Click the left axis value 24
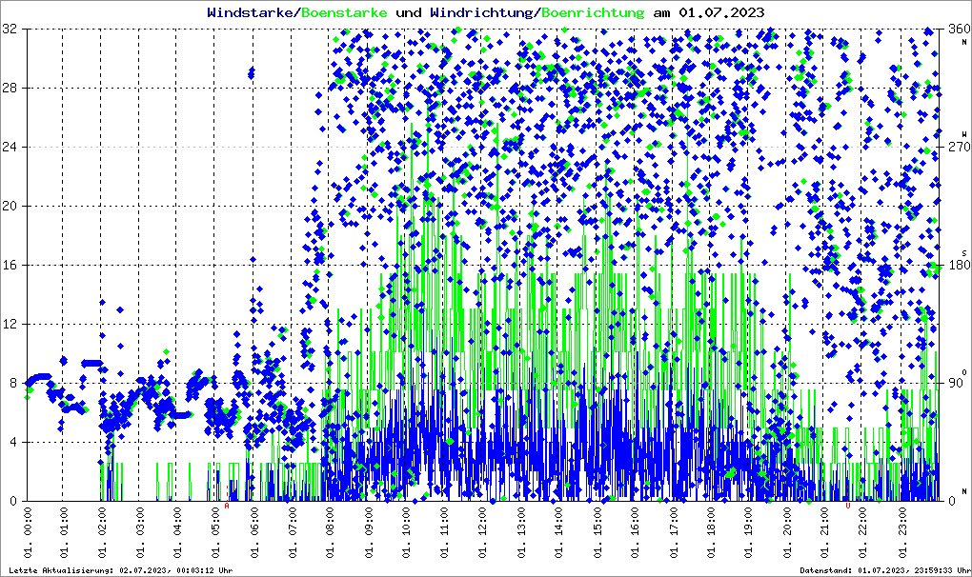 [x=10, y=147]
